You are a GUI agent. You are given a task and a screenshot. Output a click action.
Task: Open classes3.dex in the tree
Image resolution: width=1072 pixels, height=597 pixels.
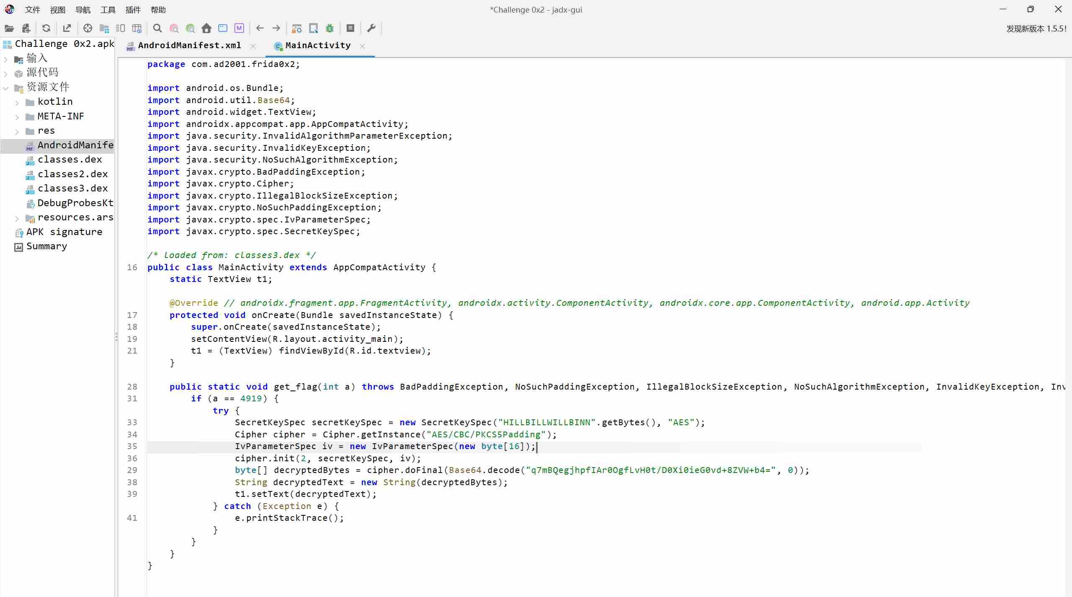tap(72, 189)
